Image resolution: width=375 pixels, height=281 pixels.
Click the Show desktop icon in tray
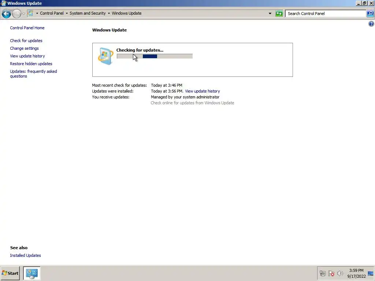371,273
